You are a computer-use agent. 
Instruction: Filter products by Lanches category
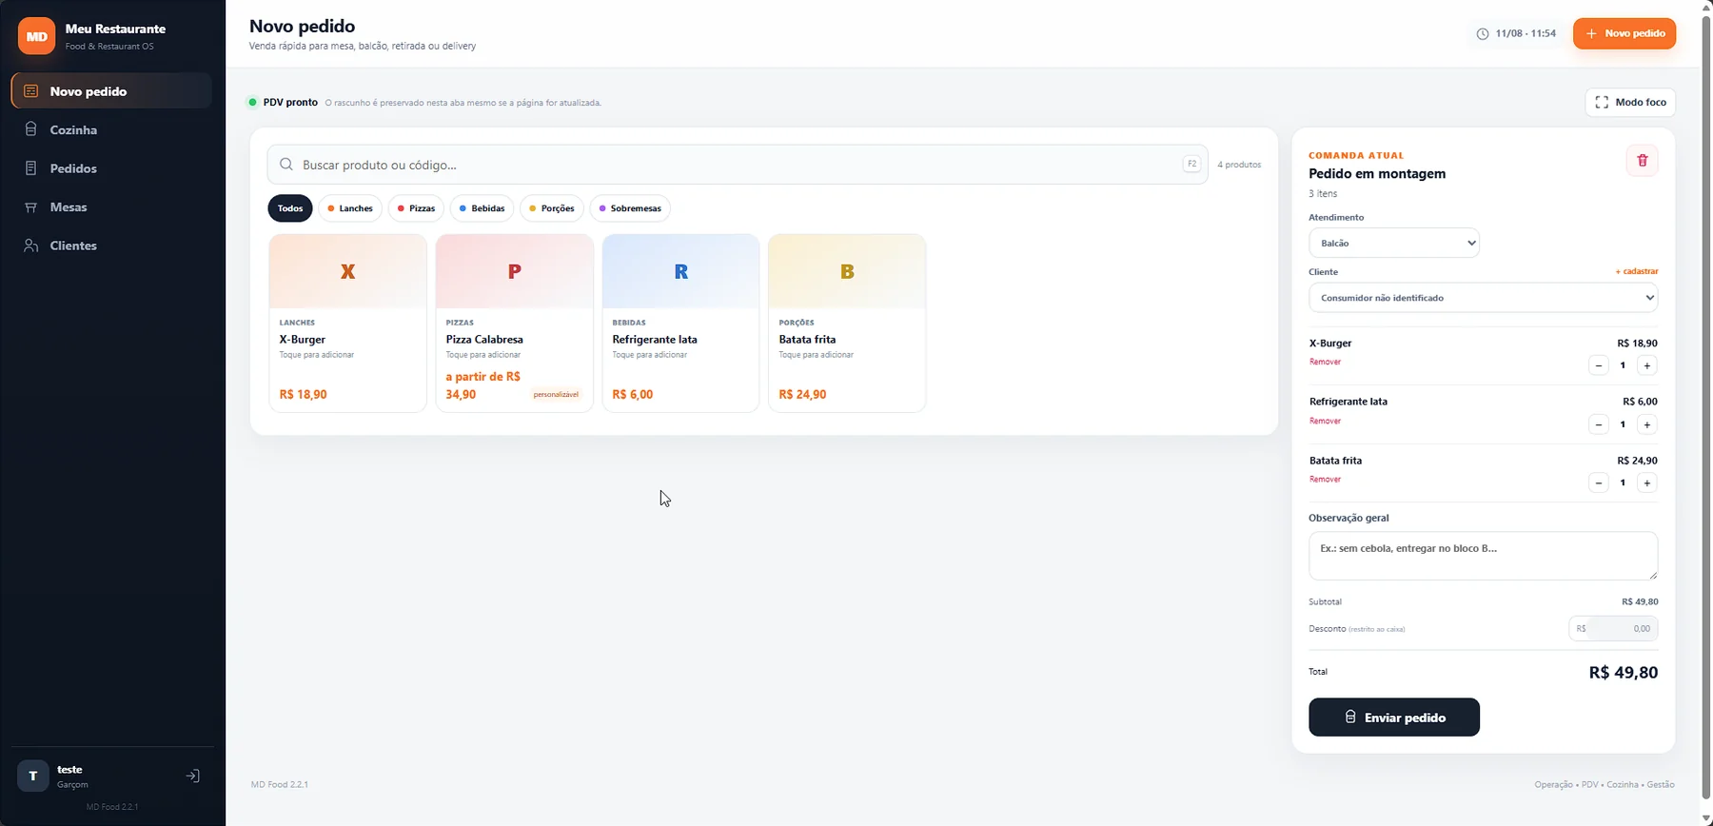350,208
